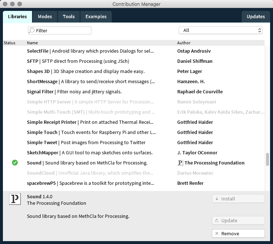Image resolution: width=273 pixels, height=244 pixels.
Task: Click The Processing Foundation author text in list
Action: [214, 163]
